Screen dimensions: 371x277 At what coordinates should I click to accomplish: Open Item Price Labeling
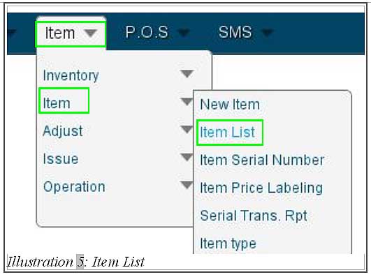[x=261, y=188]
